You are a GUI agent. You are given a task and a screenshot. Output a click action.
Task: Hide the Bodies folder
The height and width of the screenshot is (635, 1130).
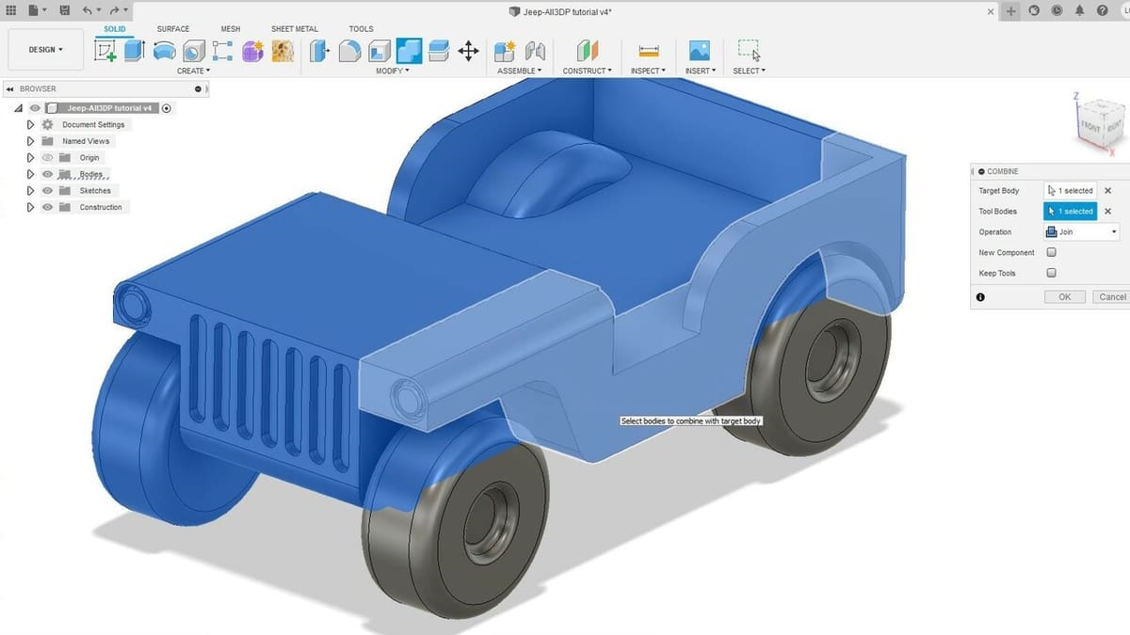(x=47, y=174)
